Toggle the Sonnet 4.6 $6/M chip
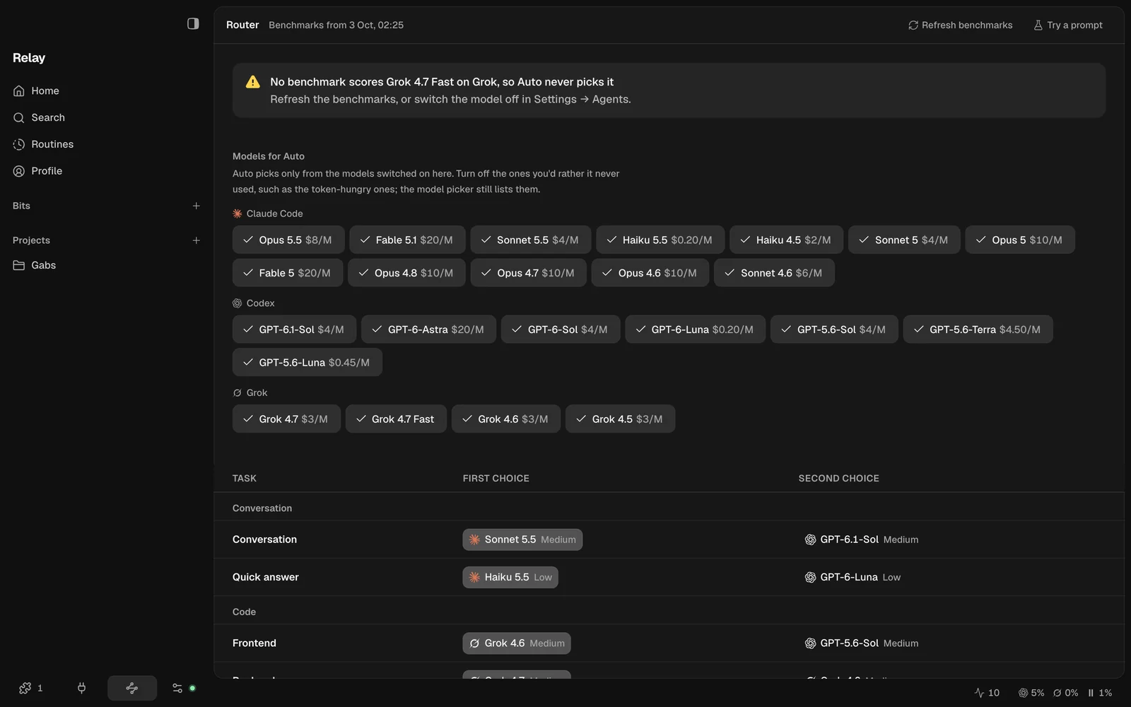Viewport: 1131px width, 707px height. click(x=774, y=273)
